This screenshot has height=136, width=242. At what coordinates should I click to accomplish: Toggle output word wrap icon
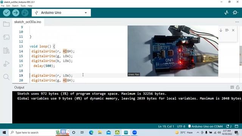[x=232, y=87]
